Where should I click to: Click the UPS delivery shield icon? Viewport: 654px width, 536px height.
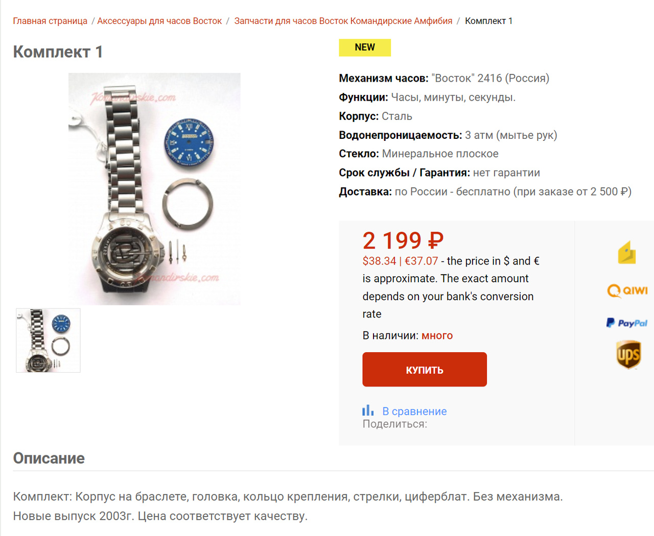point(628,354)
